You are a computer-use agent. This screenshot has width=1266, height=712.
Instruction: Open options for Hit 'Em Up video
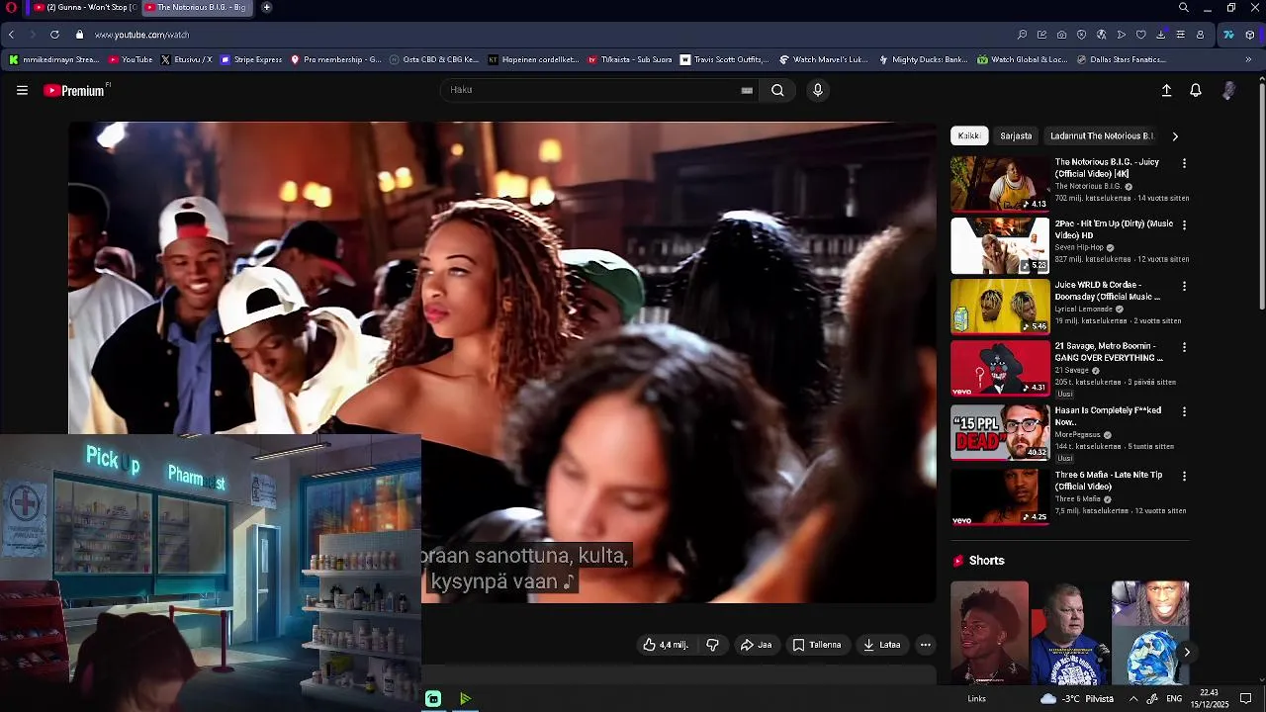click(1184, 224)
